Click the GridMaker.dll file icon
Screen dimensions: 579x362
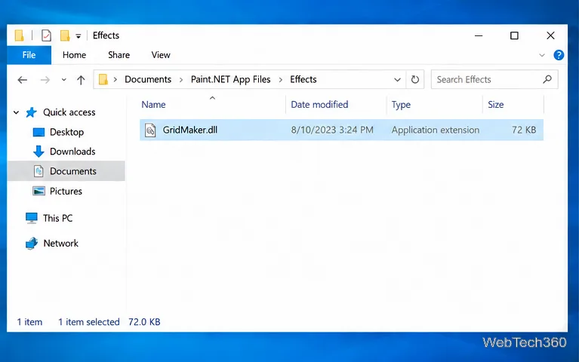150,130
